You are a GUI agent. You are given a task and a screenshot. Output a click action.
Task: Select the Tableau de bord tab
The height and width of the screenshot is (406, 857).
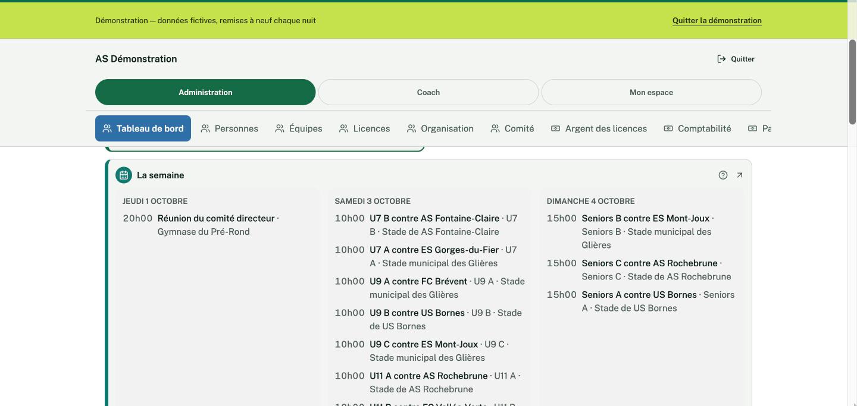pos(143,128)
